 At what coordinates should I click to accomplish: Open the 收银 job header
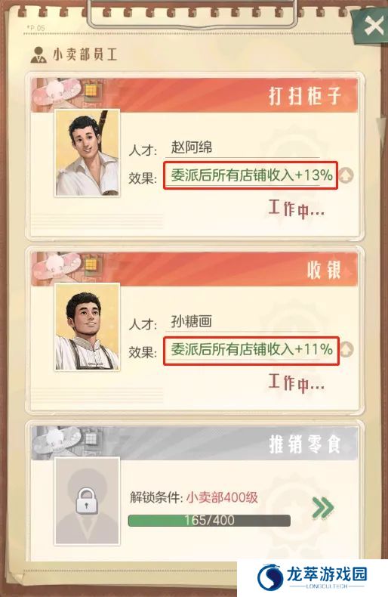pyautogui.click(x=195, y=269)
